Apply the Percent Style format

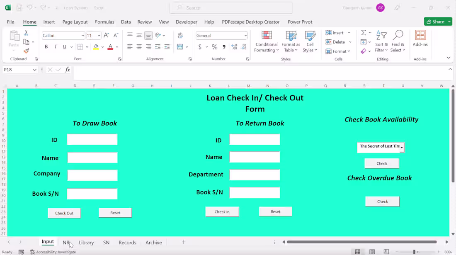pyautogui.click(x=215, y=47)
